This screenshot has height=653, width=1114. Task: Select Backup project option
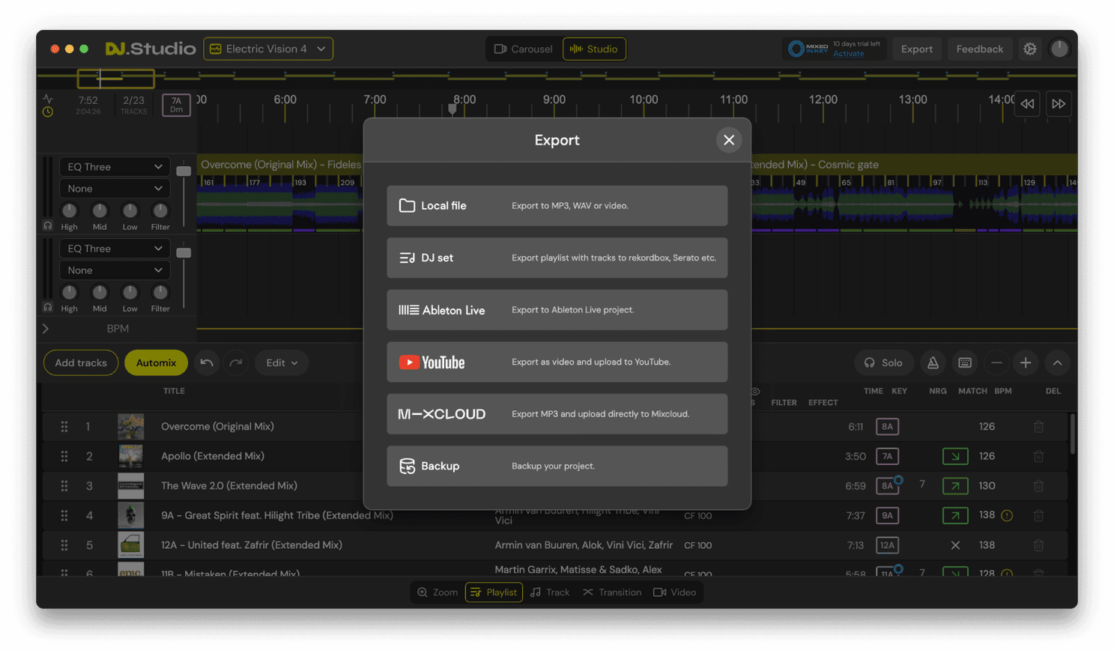pos(557,466)
